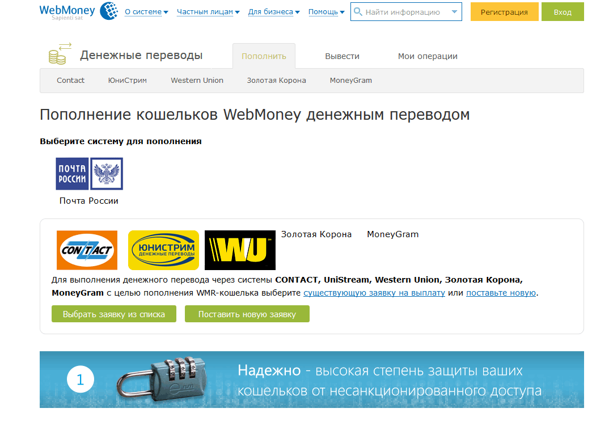Click the 'Почта России' caption

click(x=88, y=201)
